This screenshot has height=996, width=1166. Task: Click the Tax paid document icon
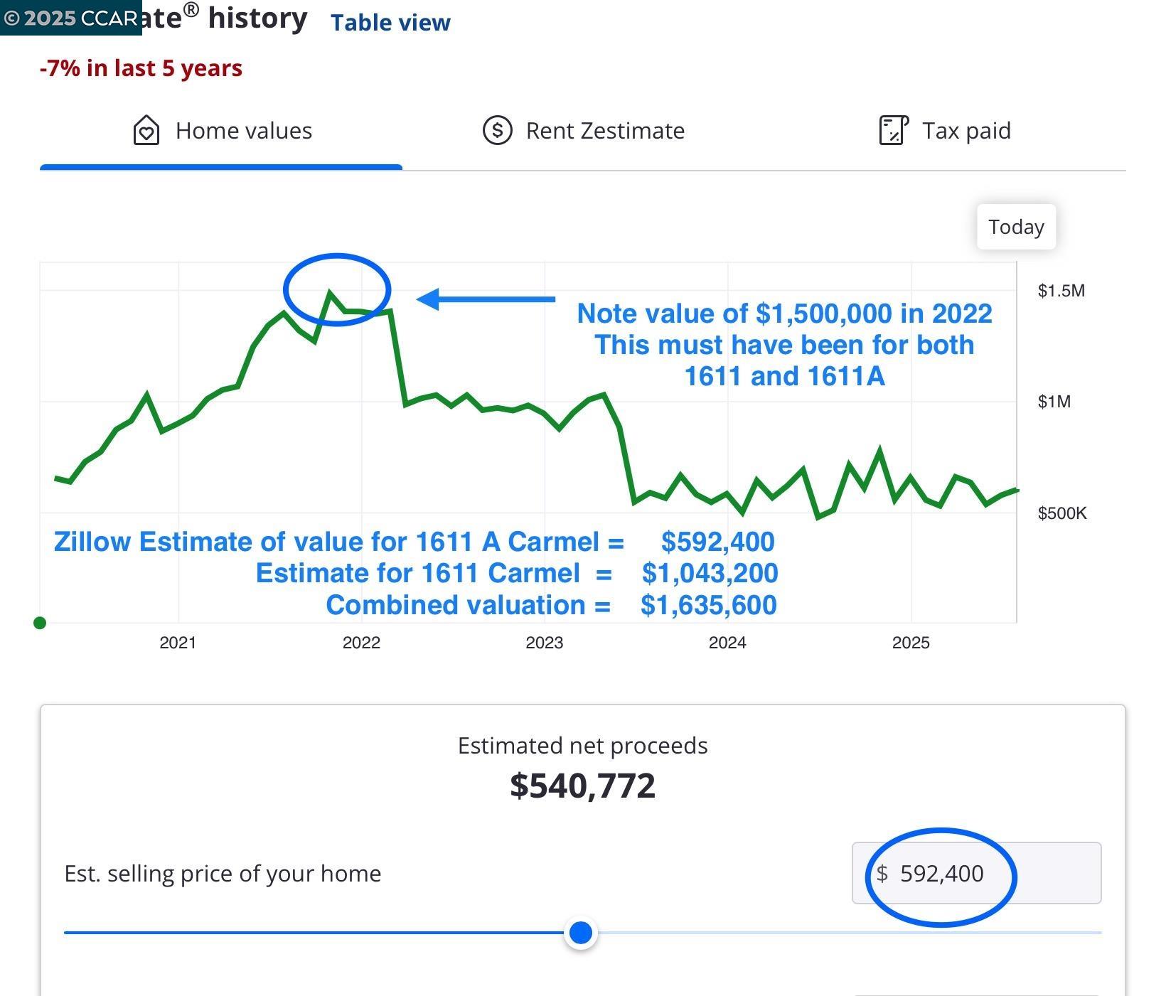coord(894,131)
